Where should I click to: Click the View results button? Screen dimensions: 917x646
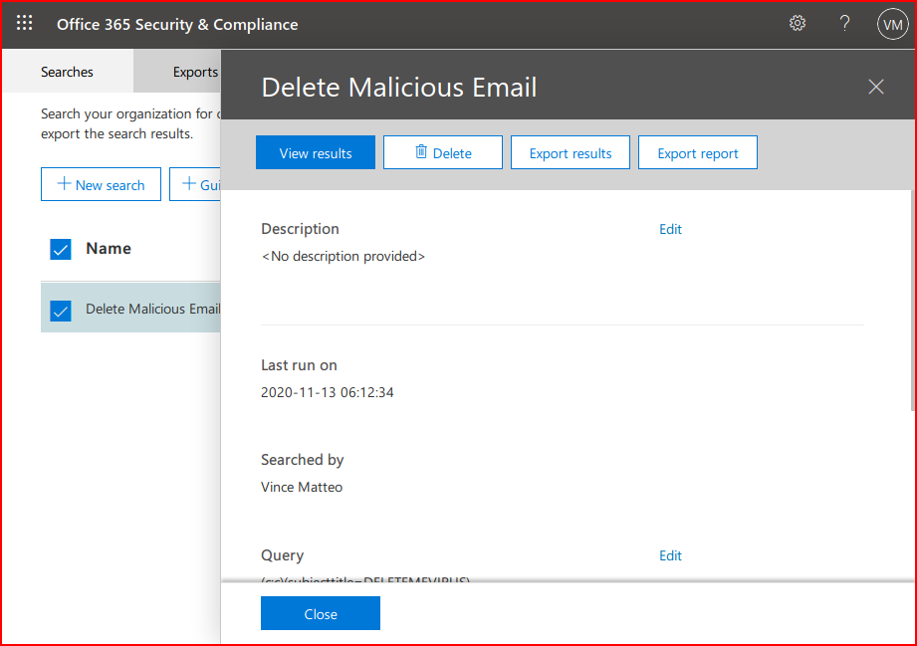pyautogui.click(x=316, y=152)
